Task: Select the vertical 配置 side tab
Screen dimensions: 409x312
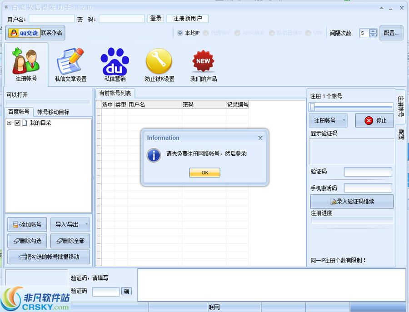Action: pyautogui.click(x=401, y=135)
